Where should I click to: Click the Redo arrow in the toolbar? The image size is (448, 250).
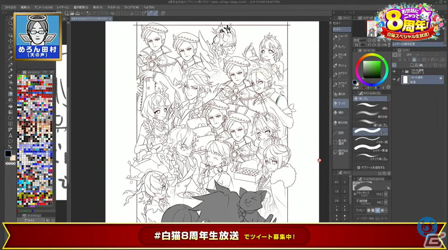94,13
